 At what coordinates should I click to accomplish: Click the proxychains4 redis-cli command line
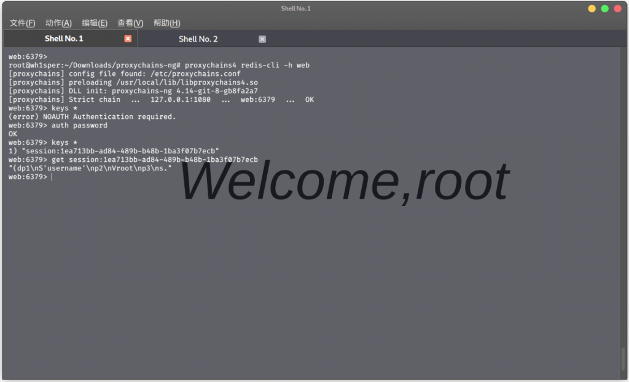(159, 65)
